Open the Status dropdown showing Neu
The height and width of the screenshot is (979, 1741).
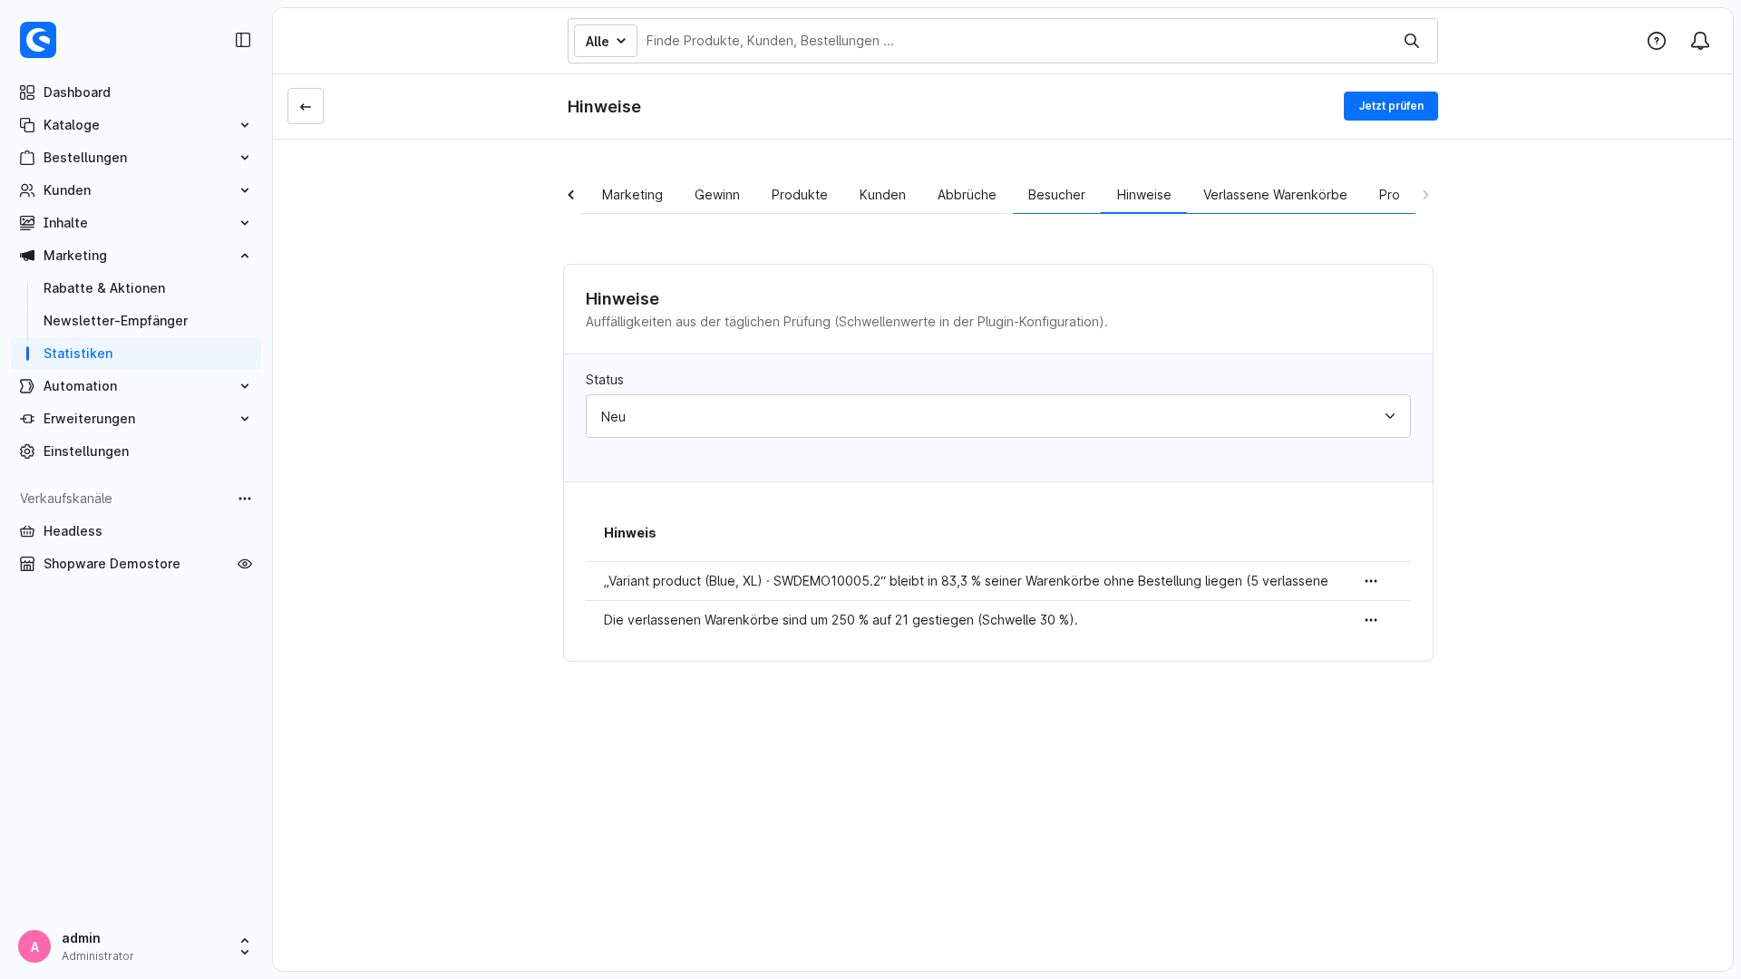tap(998, 416)
